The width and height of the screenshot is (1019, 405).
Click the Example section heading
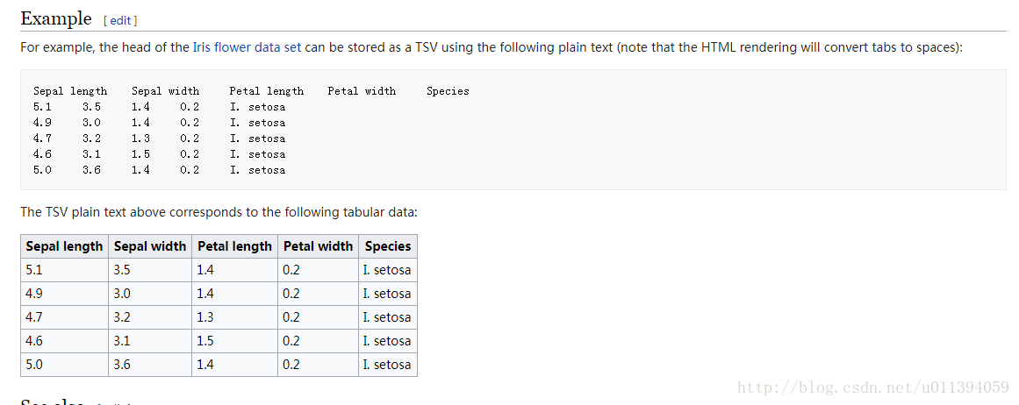tap(56, 18)
